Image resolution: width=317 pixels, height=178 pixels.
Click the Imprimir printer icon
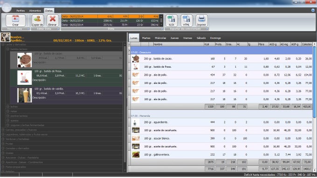(x=201, y=21)
